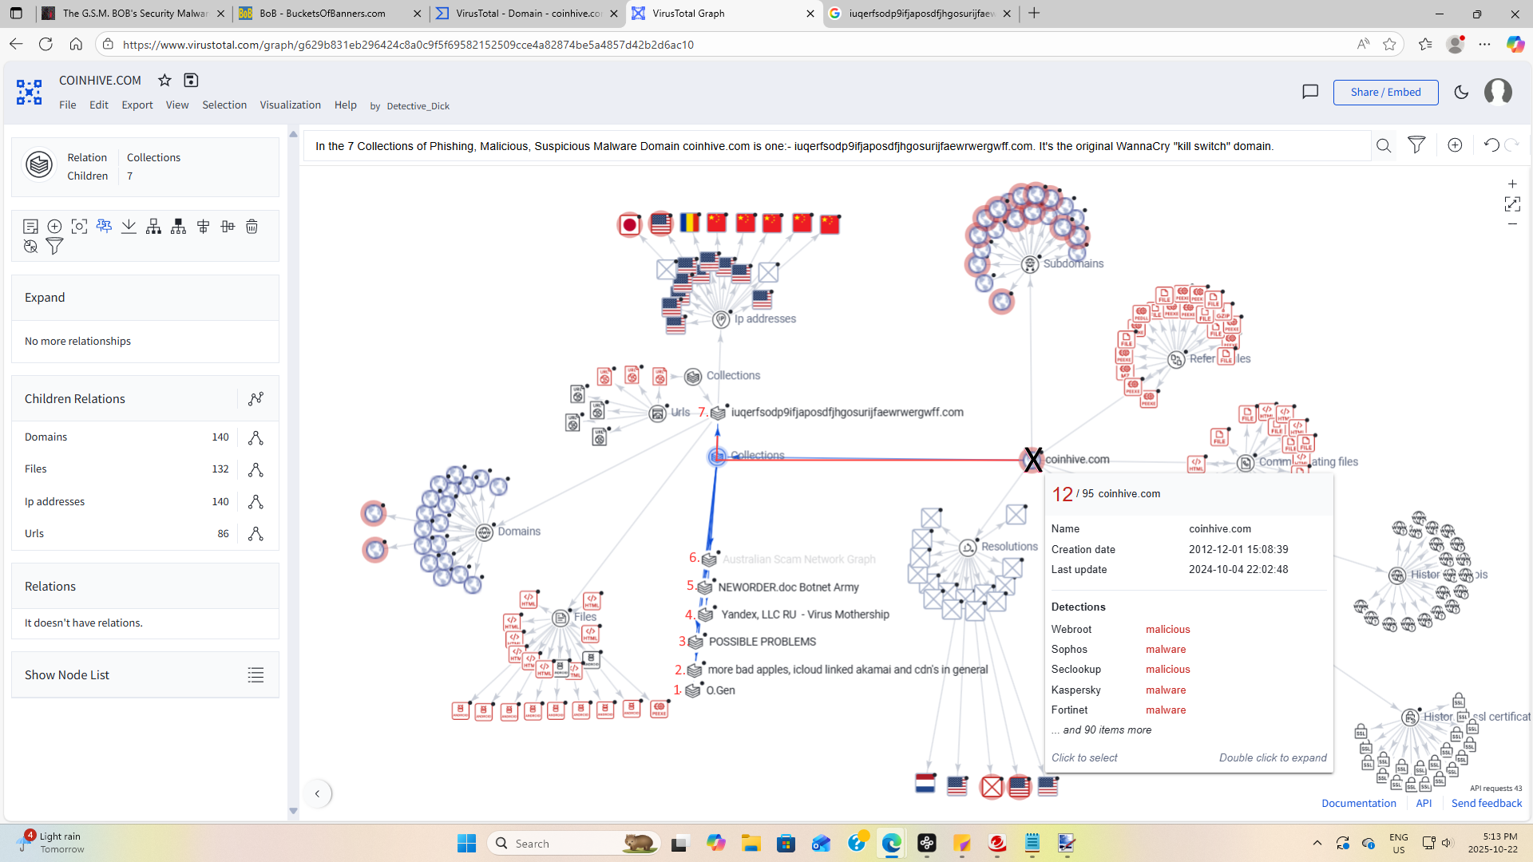Align nodes horizontally with the middle-align icon
The width and height of the screenshot is (1533, 862).
(228, 227)
